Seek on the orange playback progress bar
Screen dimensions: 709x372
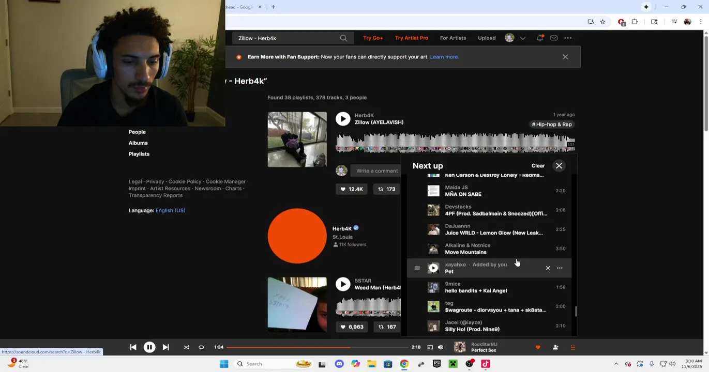point(318,348)
